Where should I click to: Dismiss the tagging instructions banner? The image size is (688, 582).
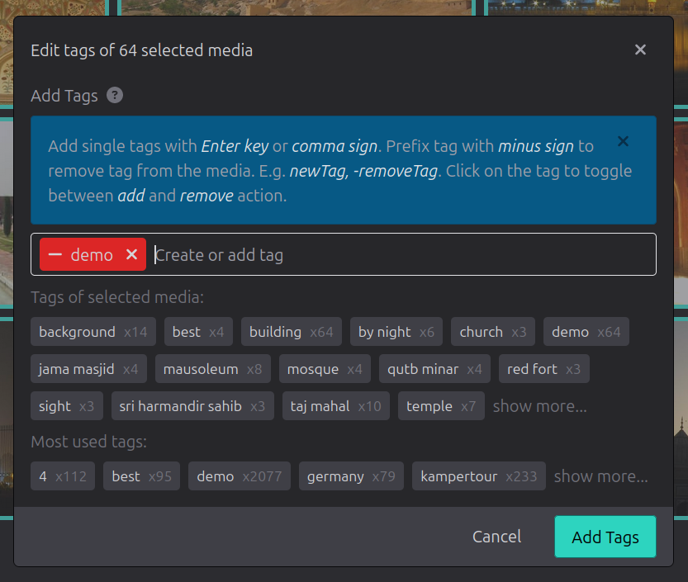(x=623, y=141)
